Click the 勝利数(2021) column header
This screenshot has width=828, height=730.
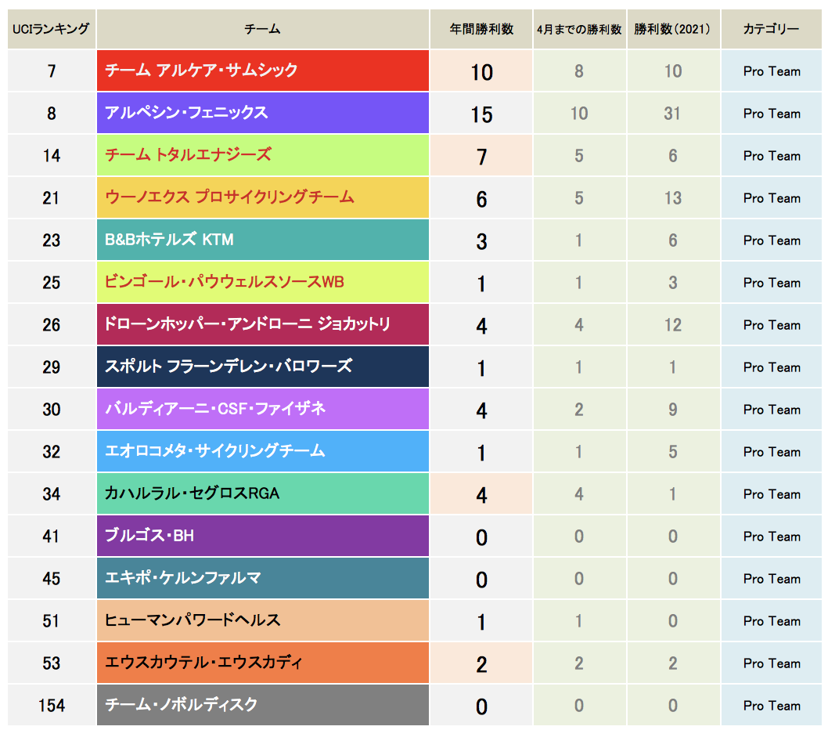point(673,29)
